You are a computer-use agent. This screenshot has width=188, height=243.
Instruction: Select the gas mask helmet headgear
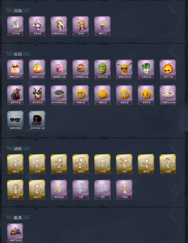pos(37,120)
